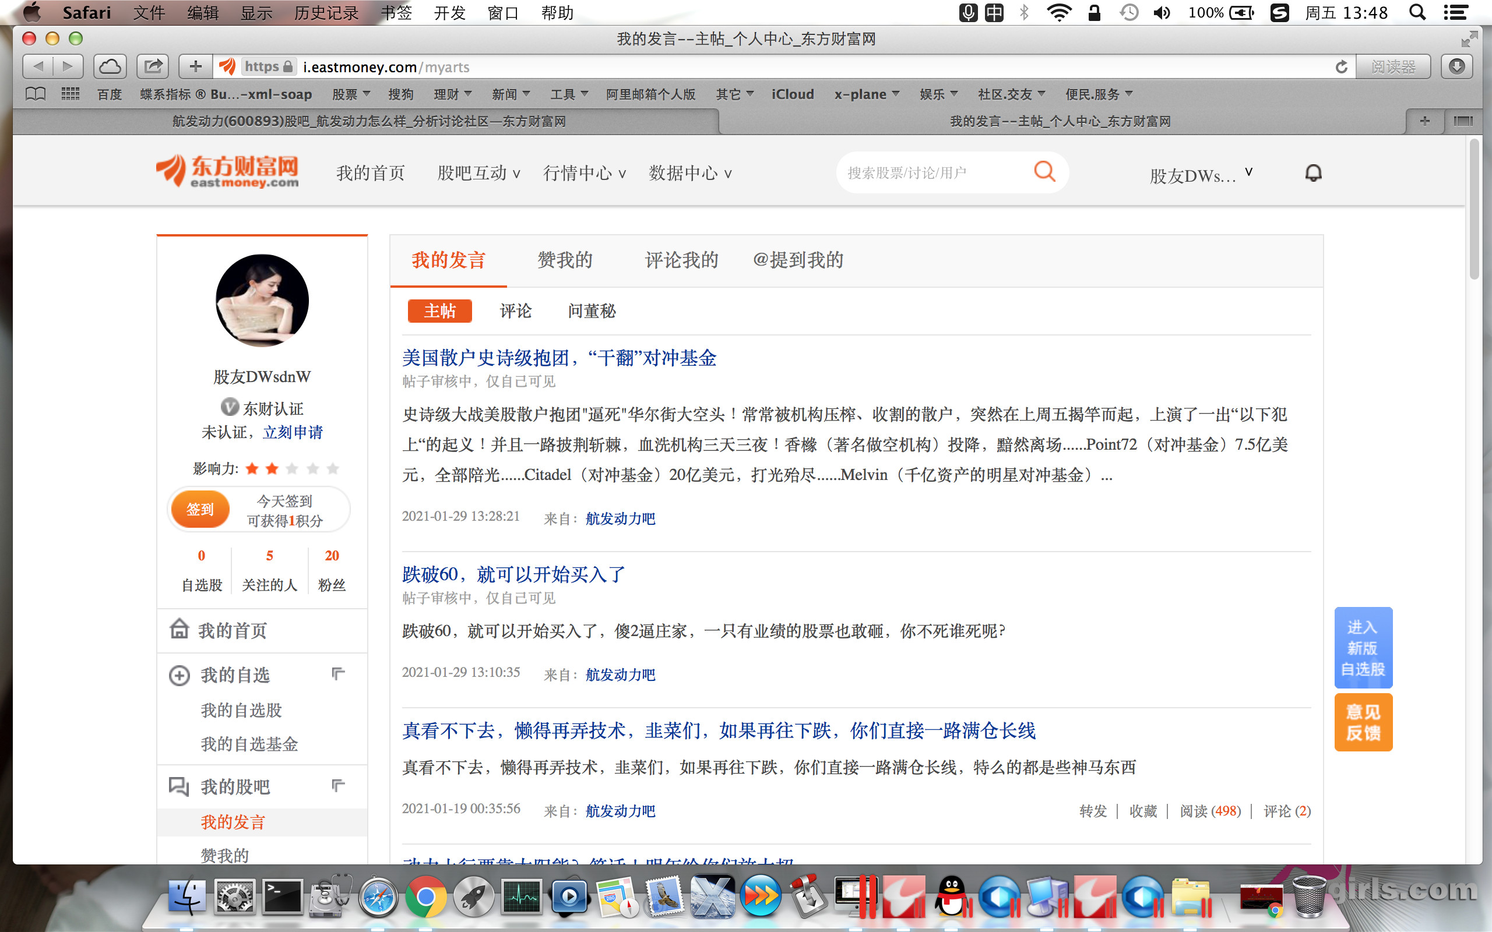
Task: Collapse 我的自选 sidebar section
Action: point(338,674)
